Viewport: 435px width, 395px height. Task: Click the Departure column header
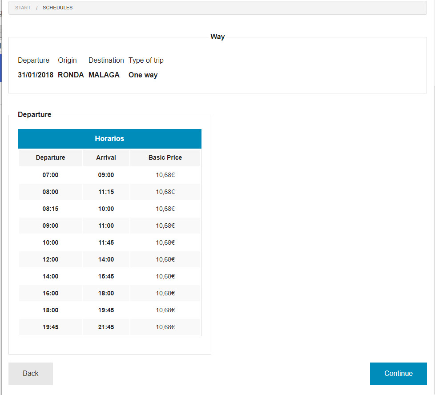click(50, 158)
